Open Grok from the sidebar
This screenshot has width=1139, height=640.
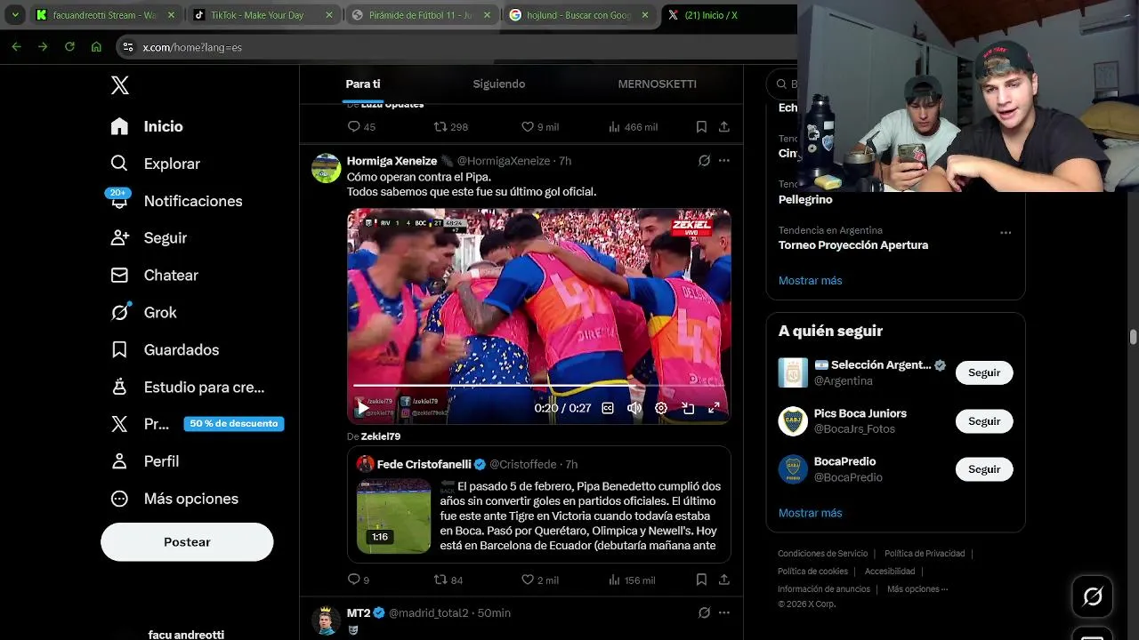tap(143, 313)
